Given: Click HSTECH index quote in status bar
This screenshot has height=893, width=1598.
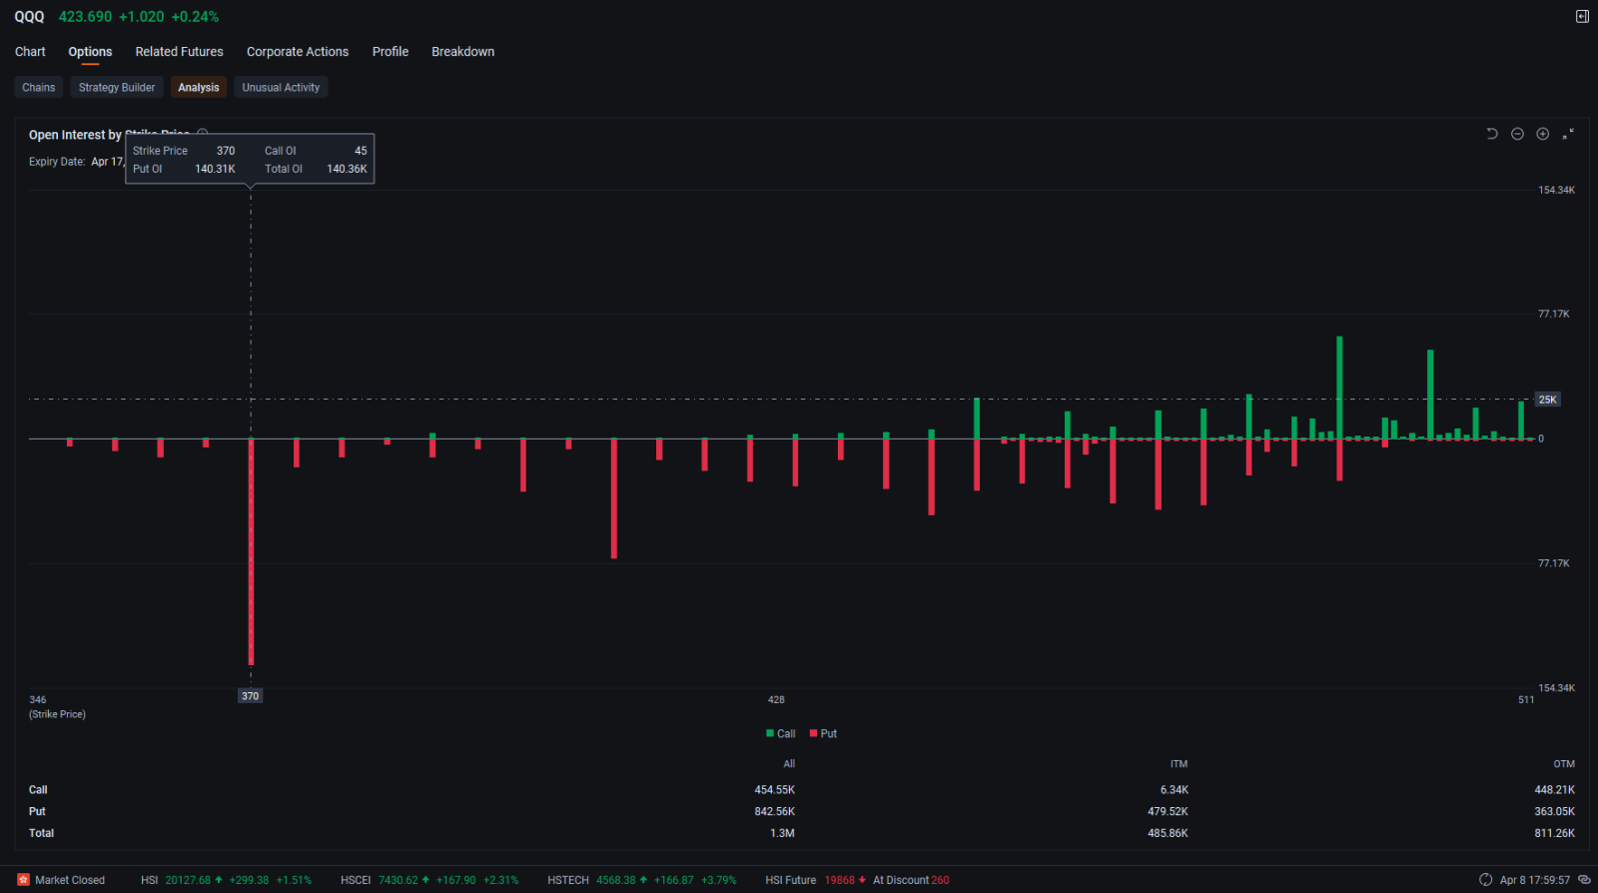Looking at the screenshot, I should click(641, 880).
